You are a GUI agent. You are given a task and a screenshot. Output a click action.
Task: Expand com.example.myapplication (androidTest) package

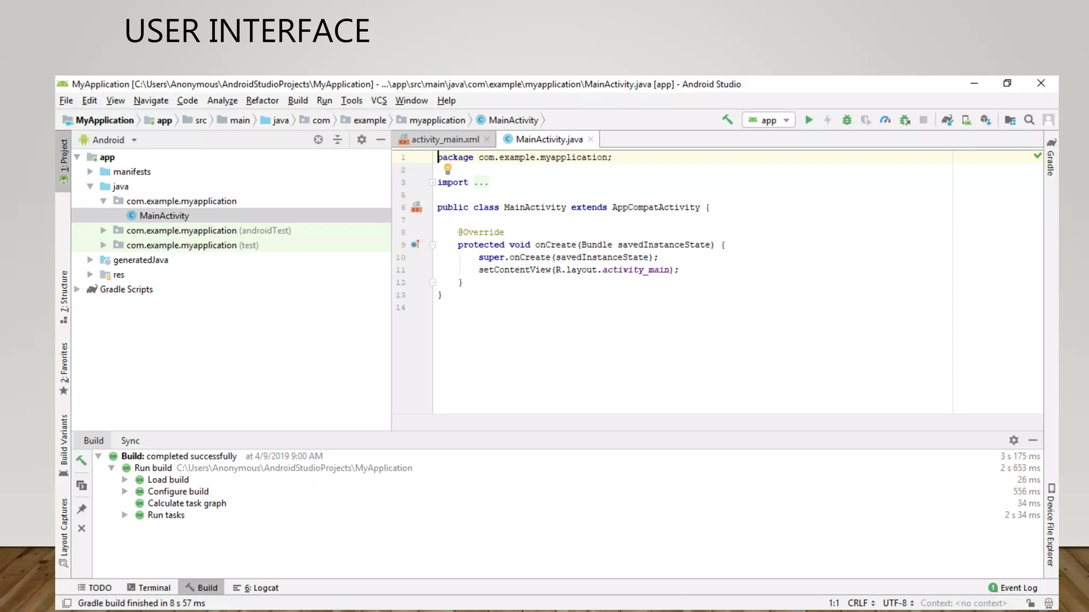(x=104, y=231)
